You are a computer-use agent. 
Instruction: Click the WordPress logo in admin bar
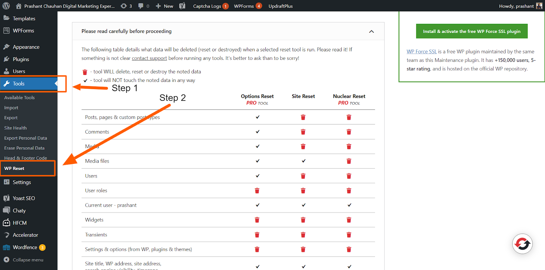pyautogui.click(x=6, y=6)
